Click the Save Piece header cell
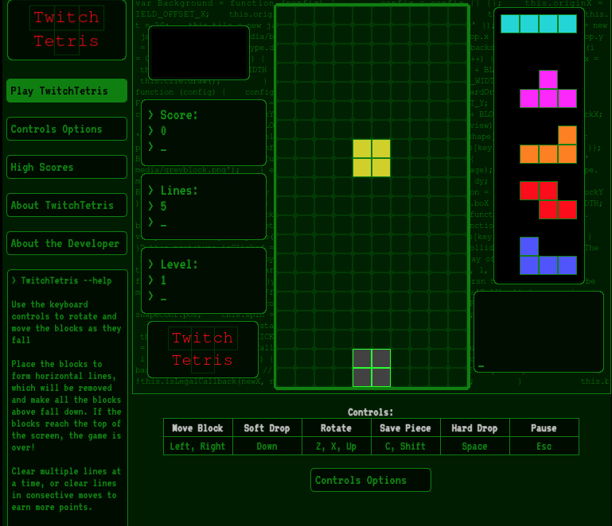This screenshot has width=612, height=526. coord(406,427)
